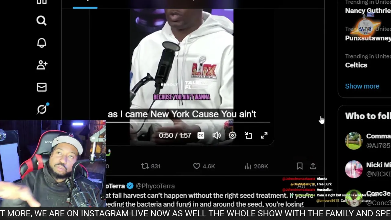Mute the video volume speaker

coord(217,135)
